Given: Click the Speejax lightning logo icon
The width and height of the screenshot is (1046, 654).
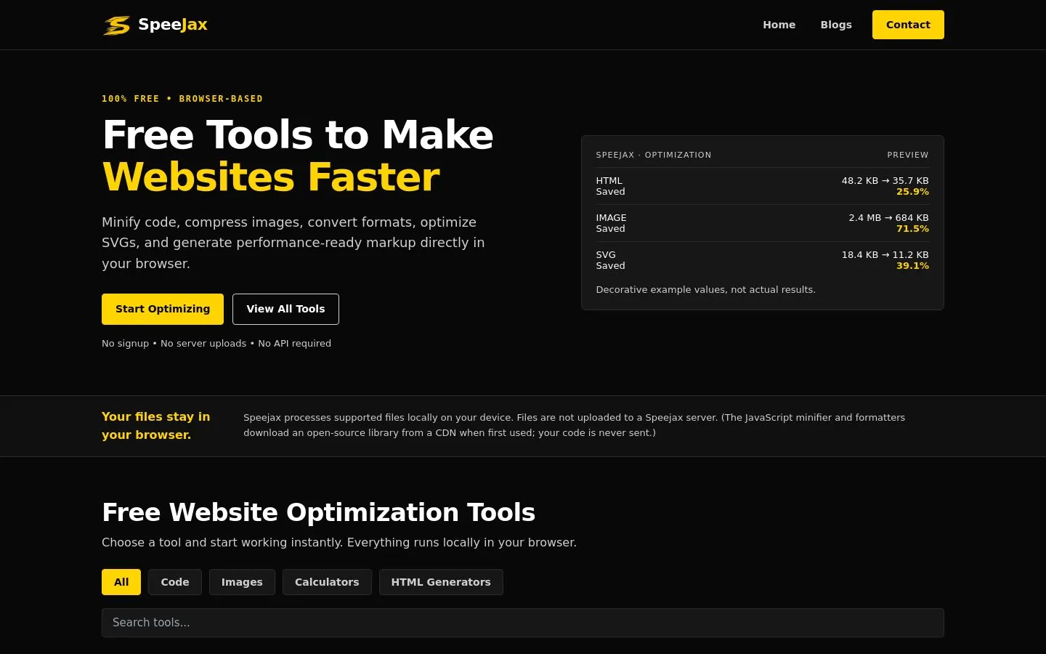Looking at the screenshot, I should point(116,25).
